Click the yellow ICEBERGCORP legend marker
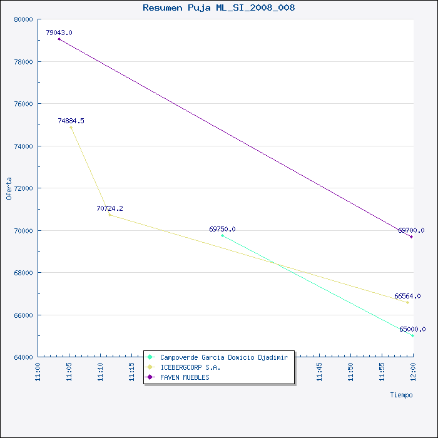This screenshot has width=438, height=438. point(150,367)
